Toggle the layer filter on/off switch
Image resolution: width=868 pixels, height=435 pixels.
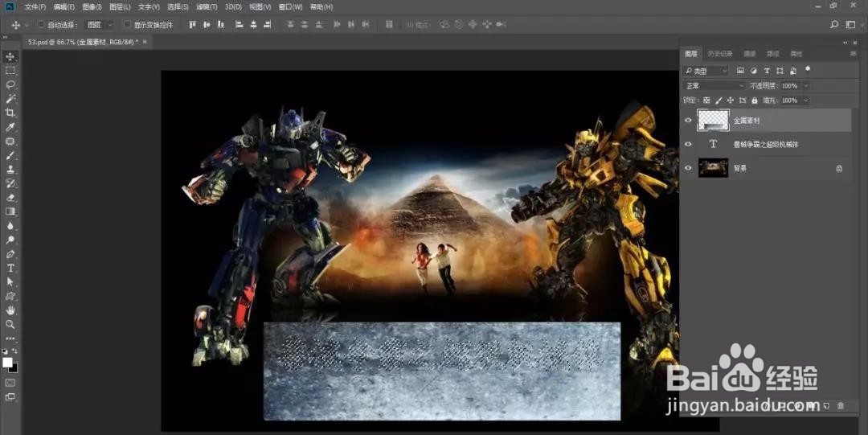point(808,69)
